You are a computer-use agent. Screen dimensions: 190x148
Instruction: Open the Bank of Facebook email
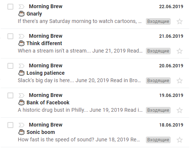point(95,102)
